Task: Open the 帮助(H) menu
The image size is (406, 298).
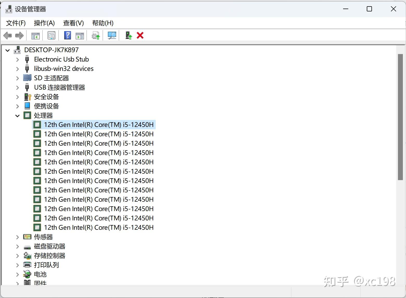Action: click(103, 23)
